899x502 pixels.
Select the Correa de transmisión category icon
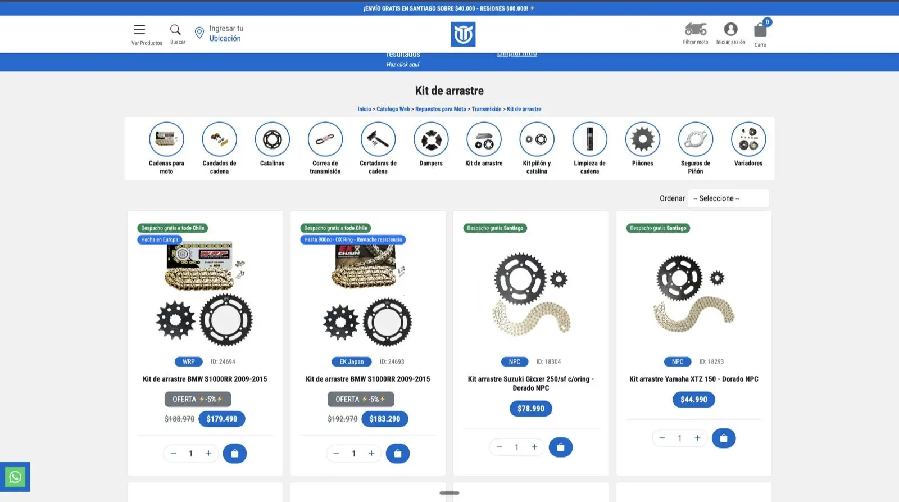pyautogui.click(x=325, y=139)
